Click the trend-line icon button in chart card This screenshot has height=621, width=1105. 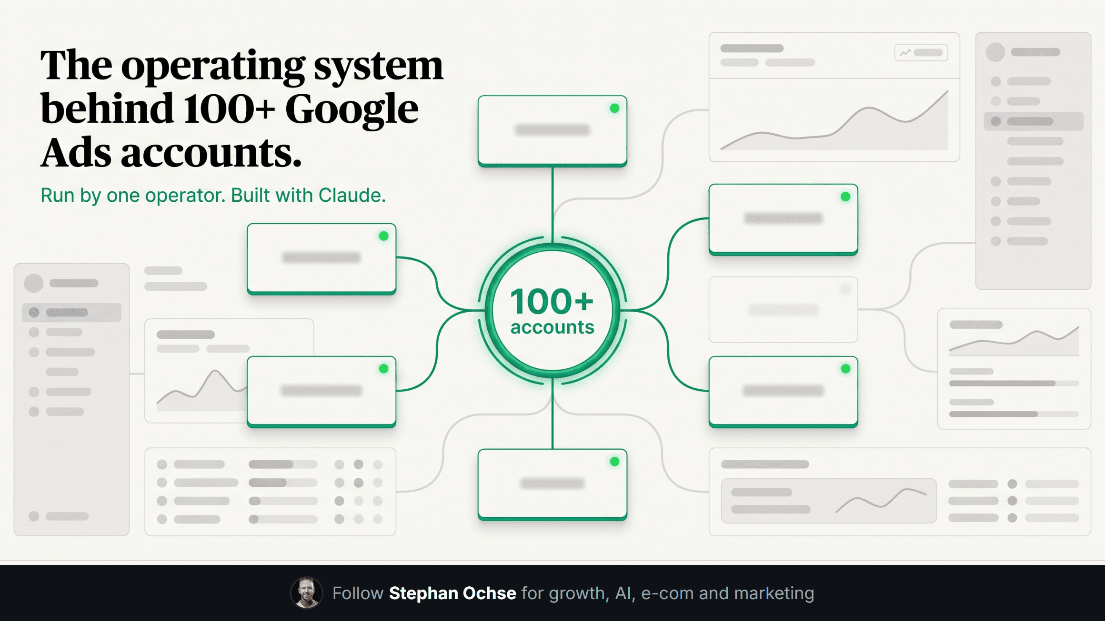[x=921, y=53]
